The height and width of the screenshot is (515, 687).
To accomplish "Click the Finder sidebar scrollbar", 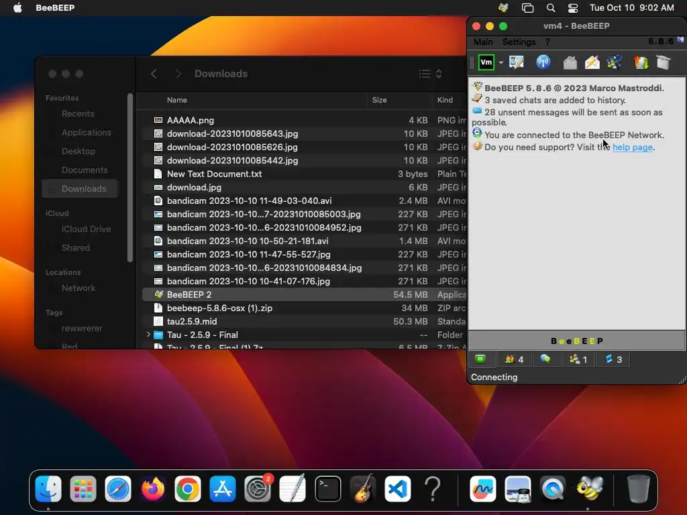I will point(129,178).
